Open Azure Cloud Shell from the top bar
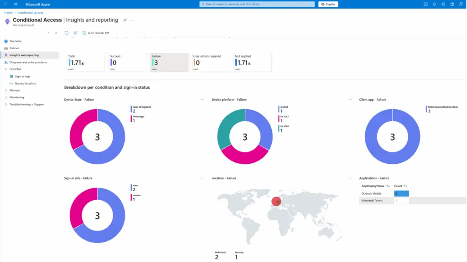467x262 pixels. 426,4
